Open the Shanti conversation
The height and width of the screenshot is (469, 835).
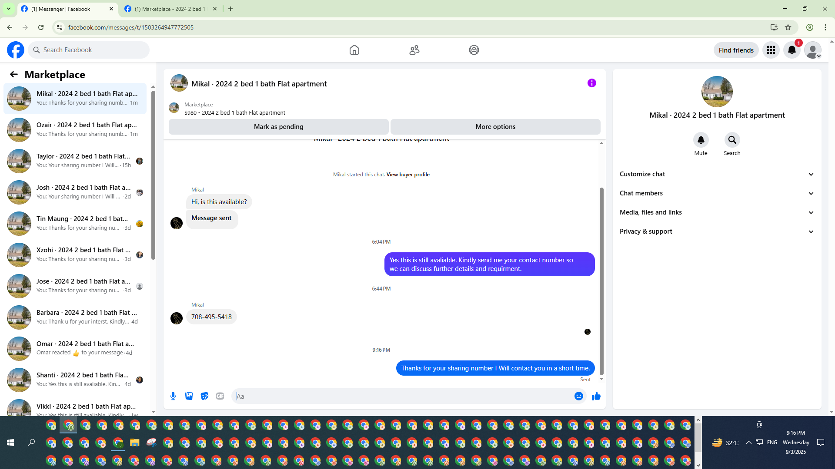[75, 380]
